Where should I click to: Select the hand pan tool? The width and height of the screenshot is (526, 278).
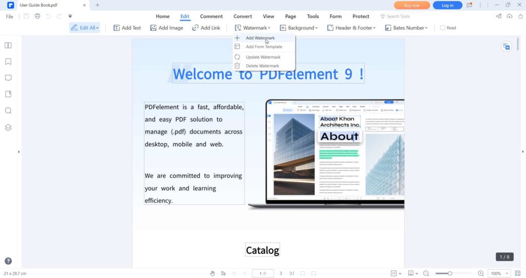point(212,273)
